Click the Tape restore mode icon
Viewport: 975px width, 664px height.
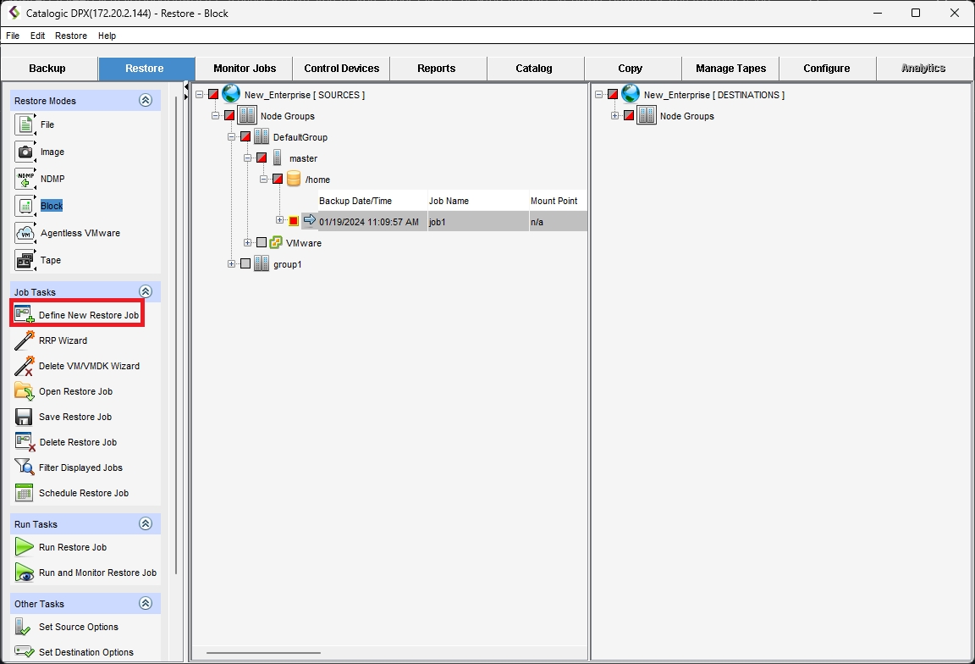(x=25, y=260)
